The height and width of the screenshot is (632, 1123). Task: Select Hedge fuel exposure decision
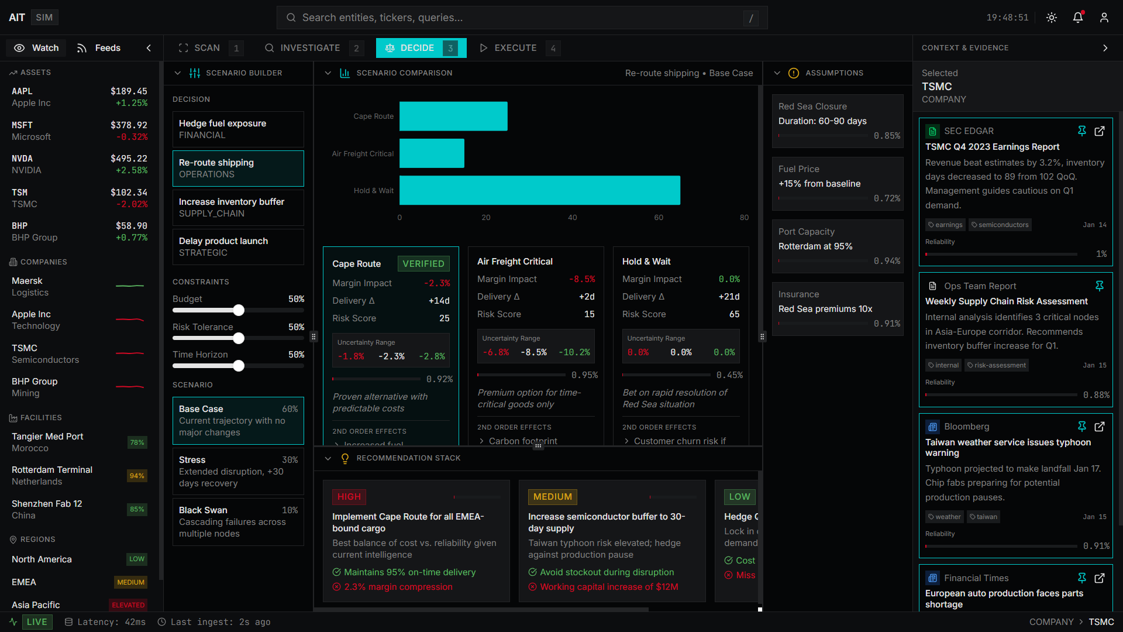(238, 129)
